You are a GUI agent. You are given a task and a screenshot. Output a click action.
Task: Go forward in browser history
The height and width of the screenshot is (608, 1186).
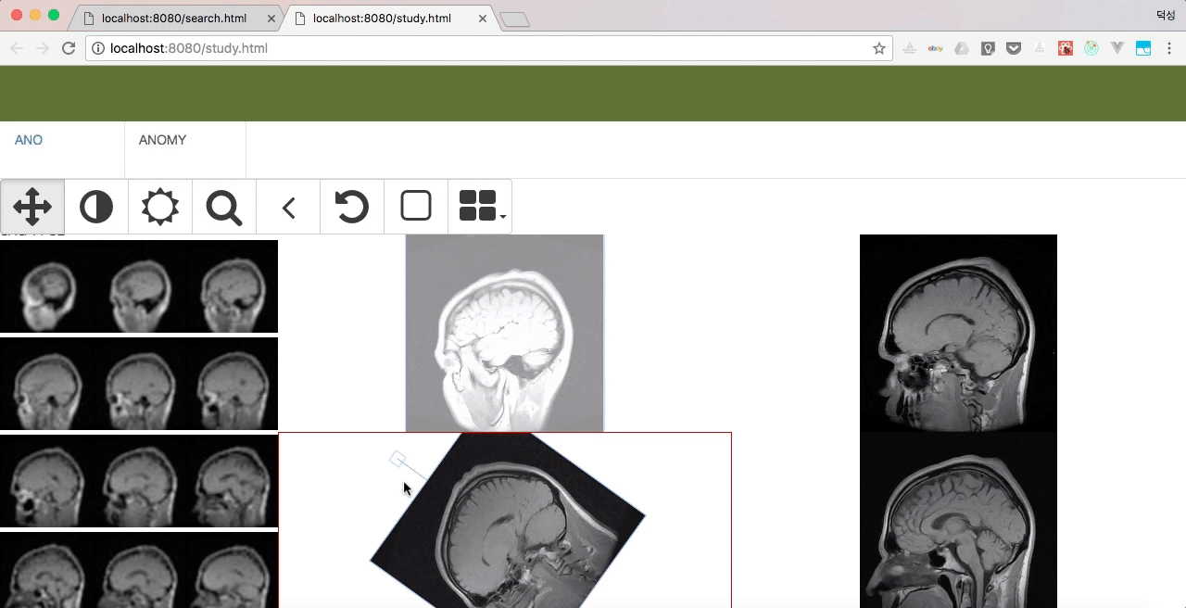point(43,48)
